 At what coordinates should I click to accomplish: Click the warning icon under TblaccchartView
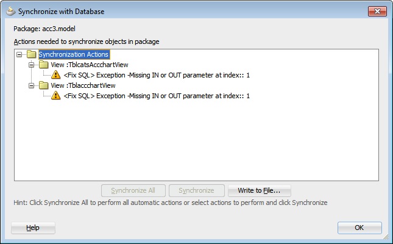(x=56, y=96)
